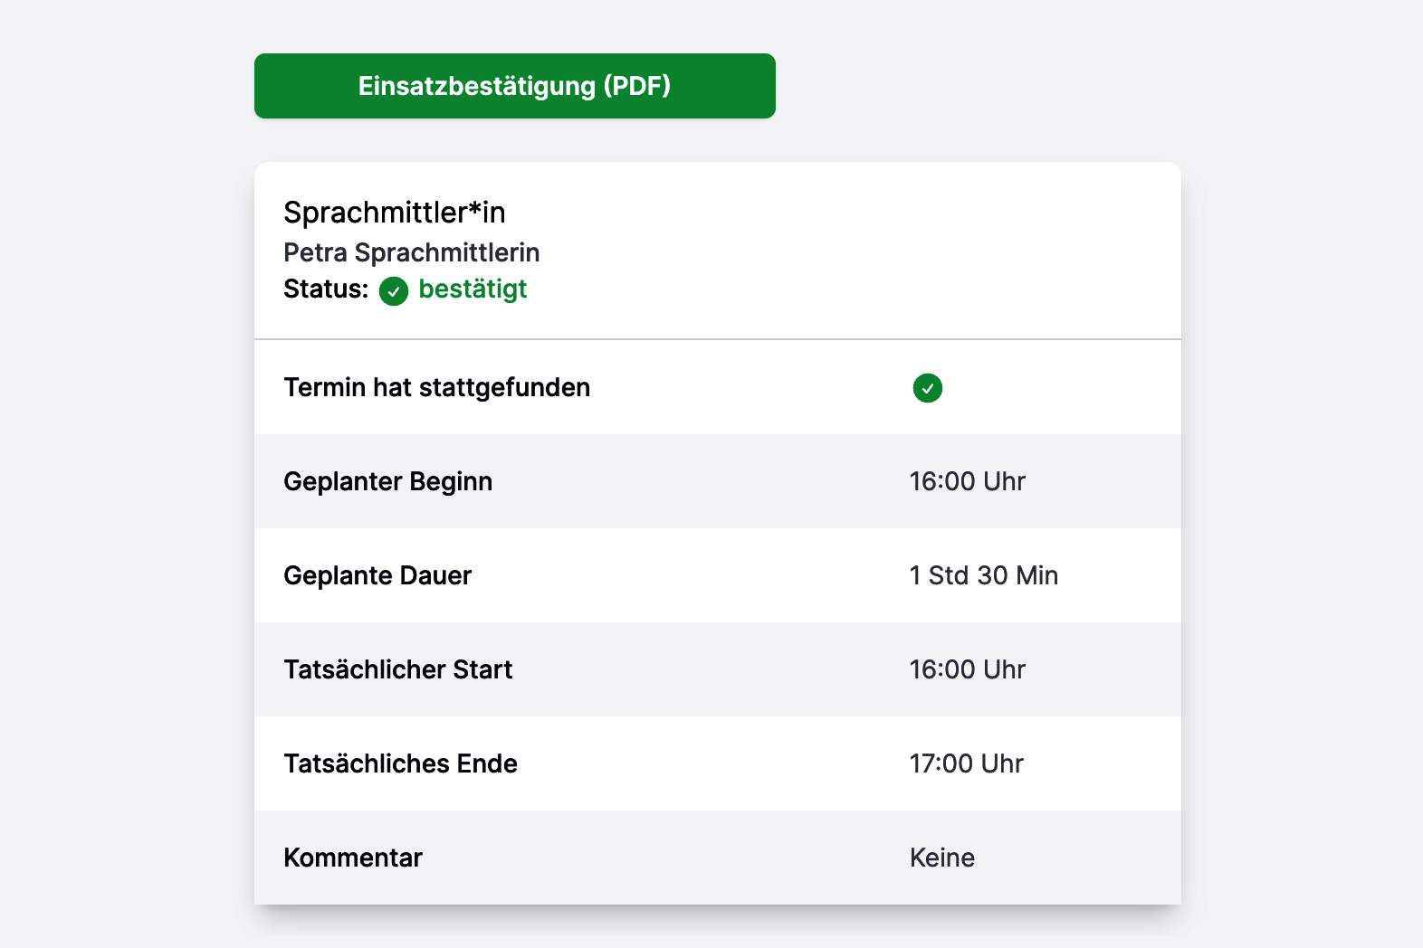
Task: Click the Kommentar table row background
Action: pyautogui.click(x=718, y=858)
